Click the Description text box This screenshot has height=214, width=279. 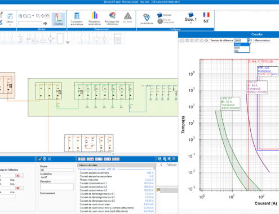click(x=57, y=186)
